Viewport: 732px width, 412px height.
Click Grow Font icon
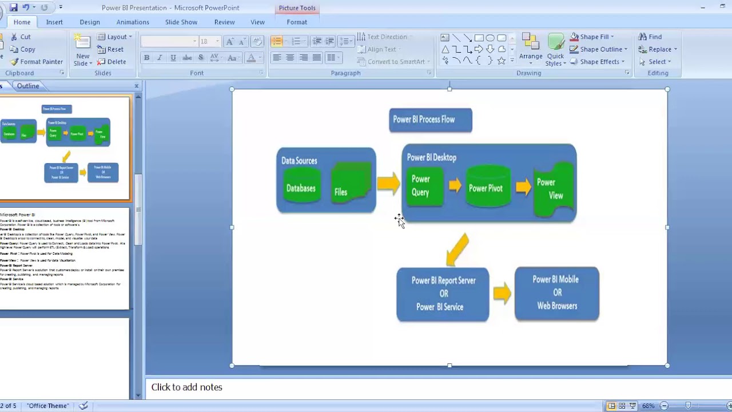[x=230, y=42]
